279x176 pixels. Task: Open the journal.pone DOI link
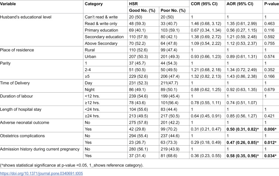tap(41, 173)
